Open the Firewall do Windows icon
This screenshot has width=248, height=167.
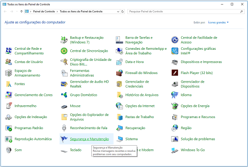tap(119, 73)
